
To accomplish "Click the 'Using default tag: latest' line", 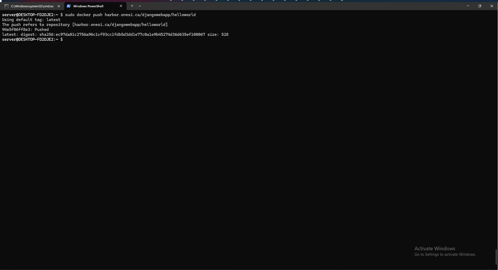I will point(31,20).
